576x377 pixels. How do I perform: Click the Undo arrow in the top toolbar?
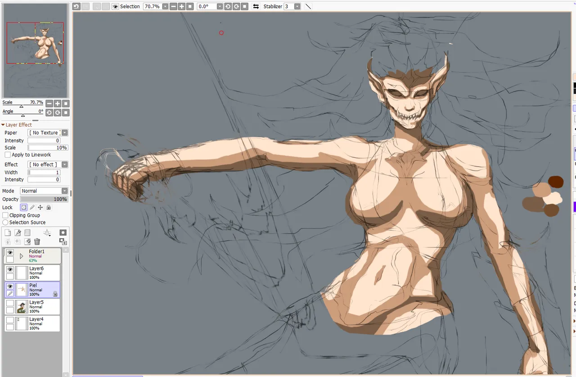(76, 6)
